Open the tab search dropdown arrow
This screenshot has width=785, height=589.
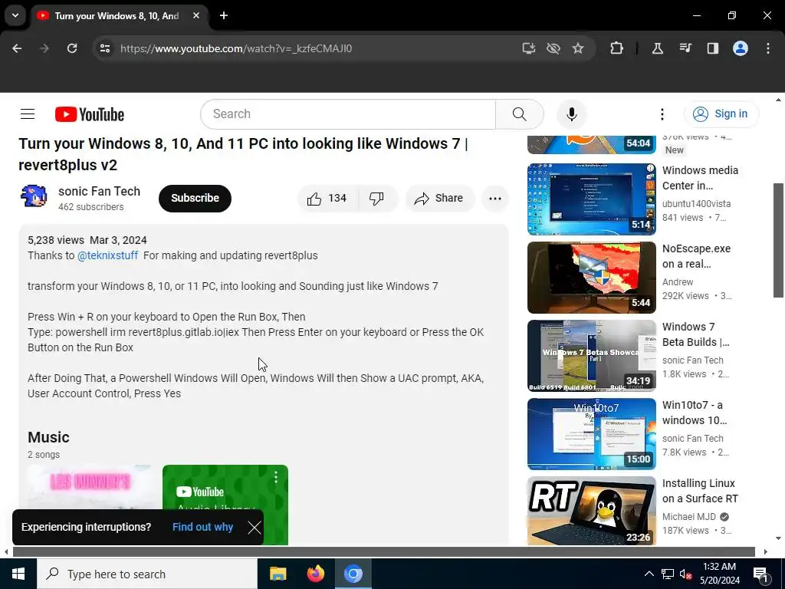click(15, 15)
